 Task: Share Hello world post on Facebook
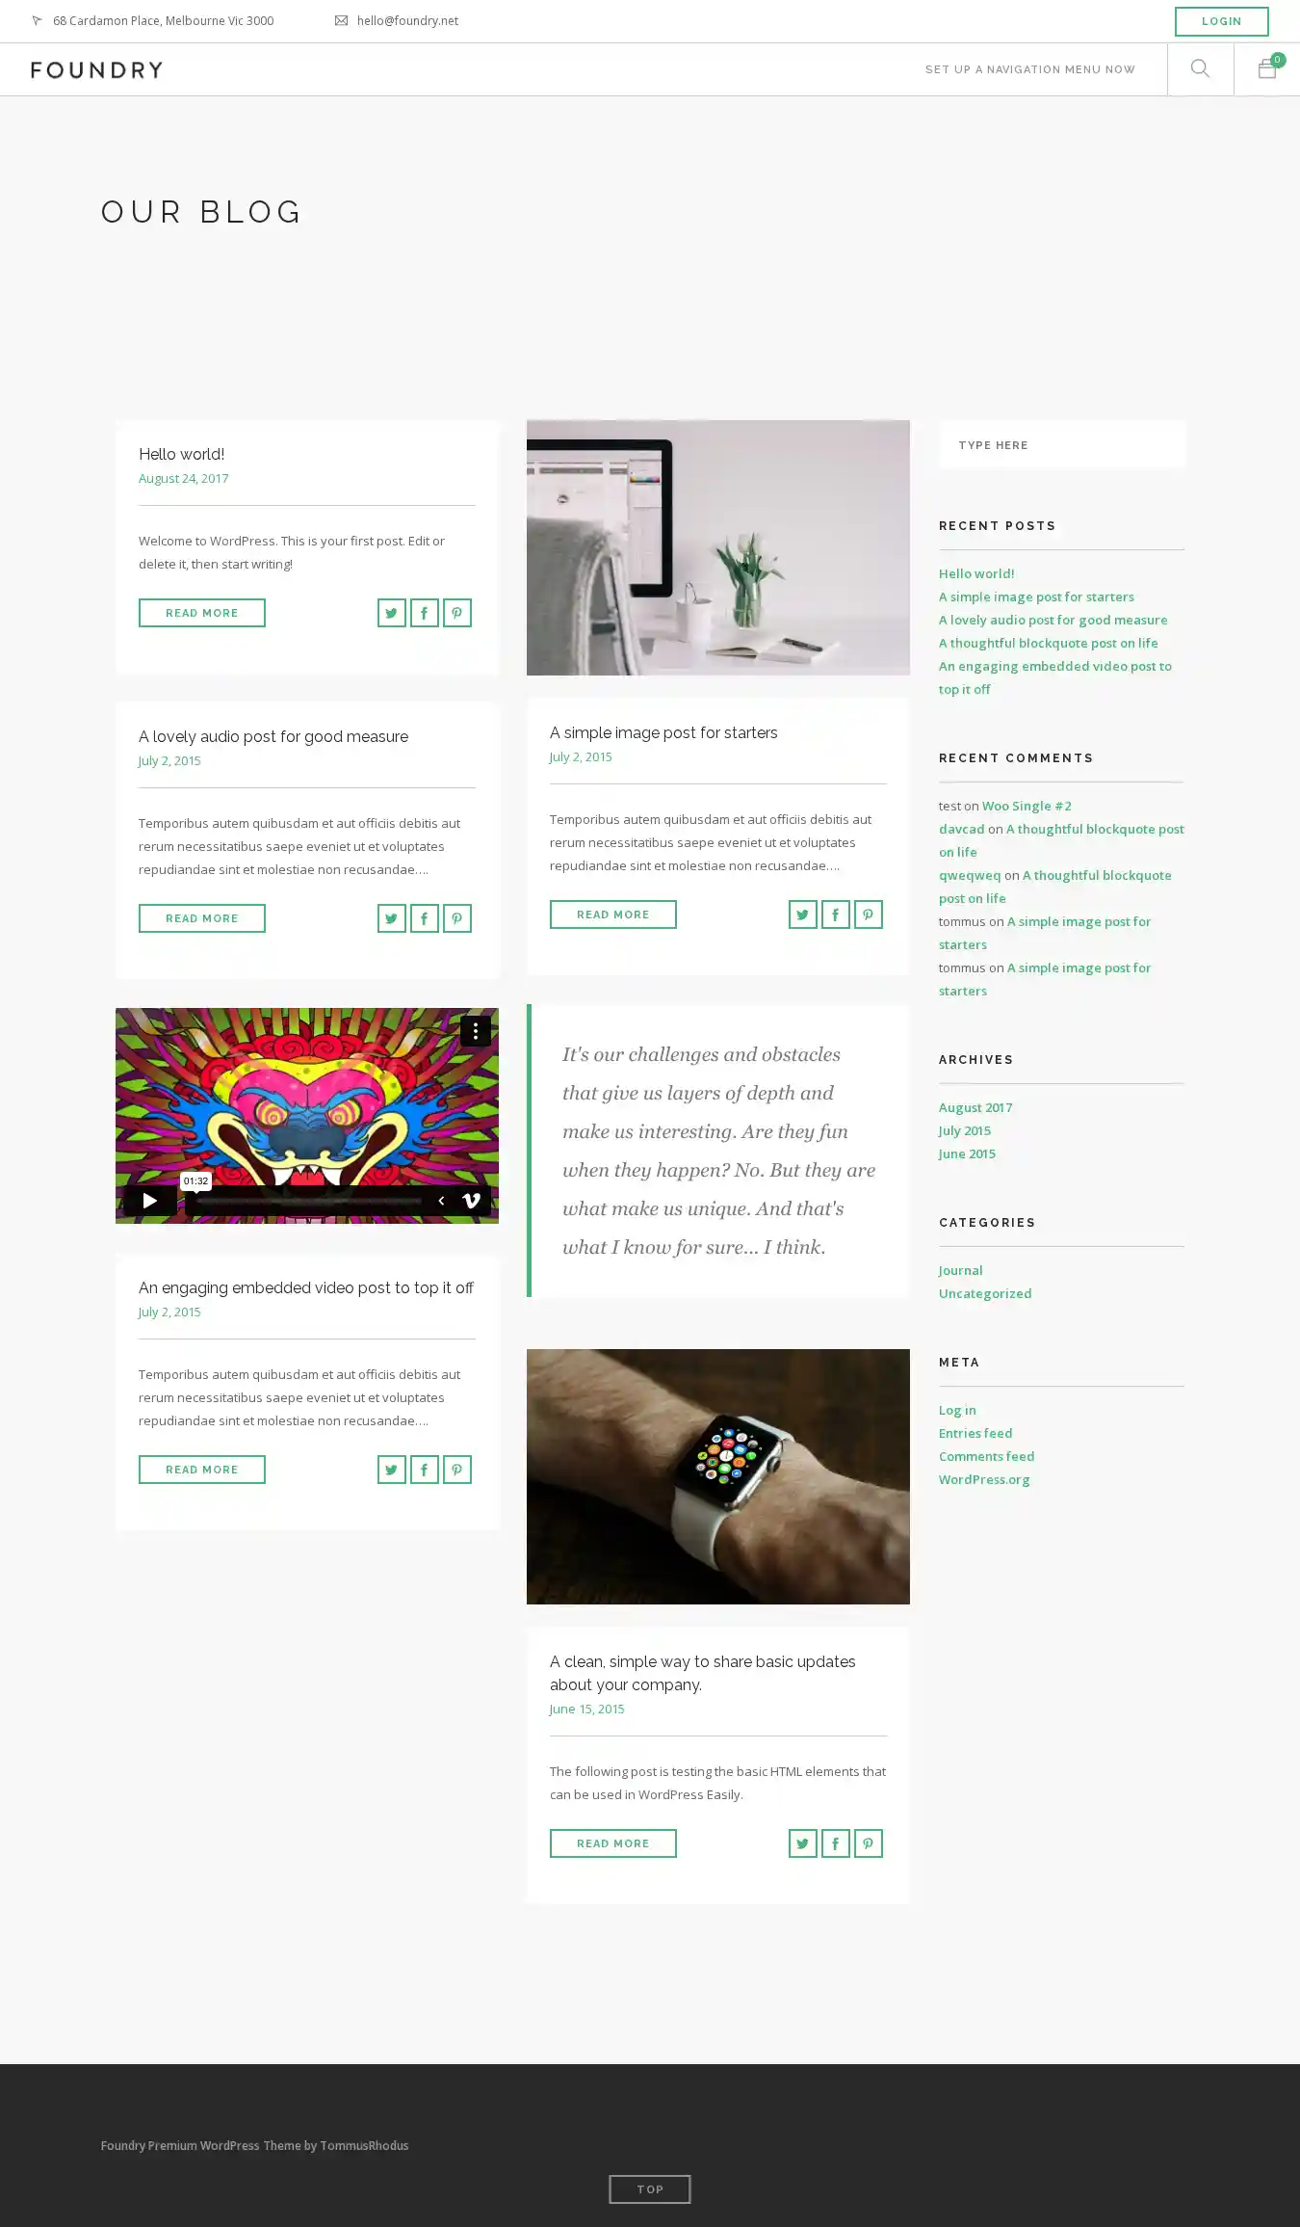[424, 613]
